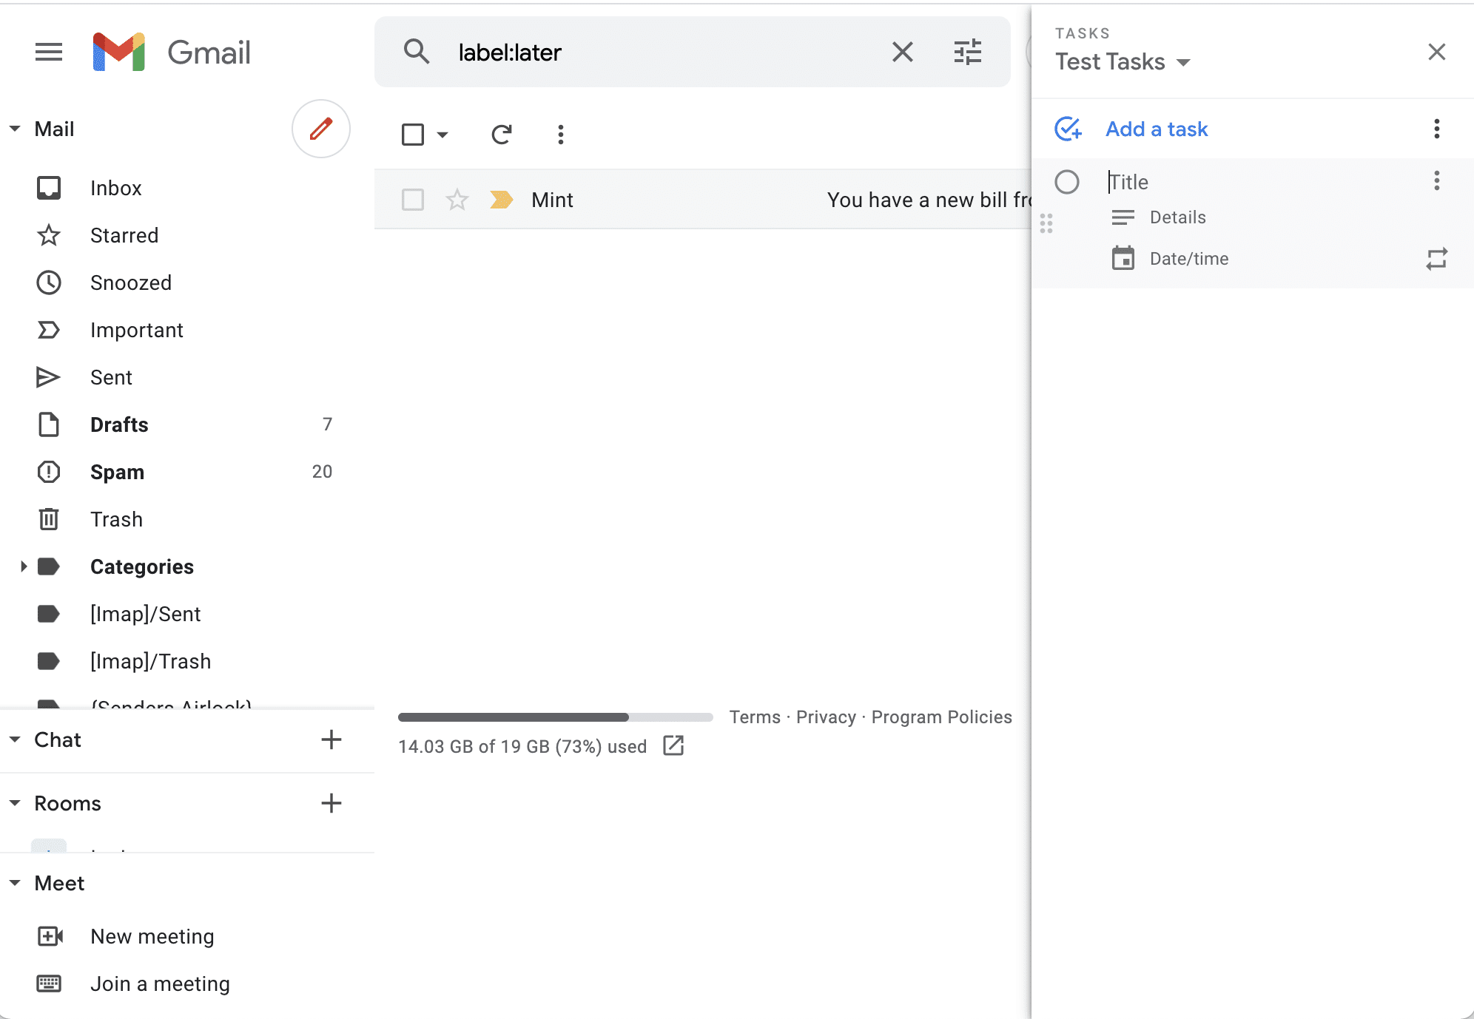Viewport: 1474px width, 1019px height.
Task: Click the Add a task button
Action: (x=1155, y=129)
